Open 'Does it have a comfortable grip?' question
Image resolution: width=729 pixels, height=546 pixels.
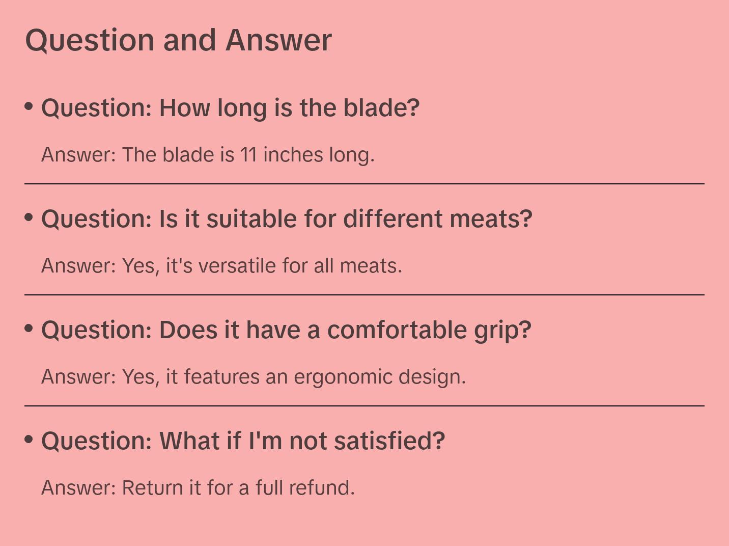pos(286,330)
